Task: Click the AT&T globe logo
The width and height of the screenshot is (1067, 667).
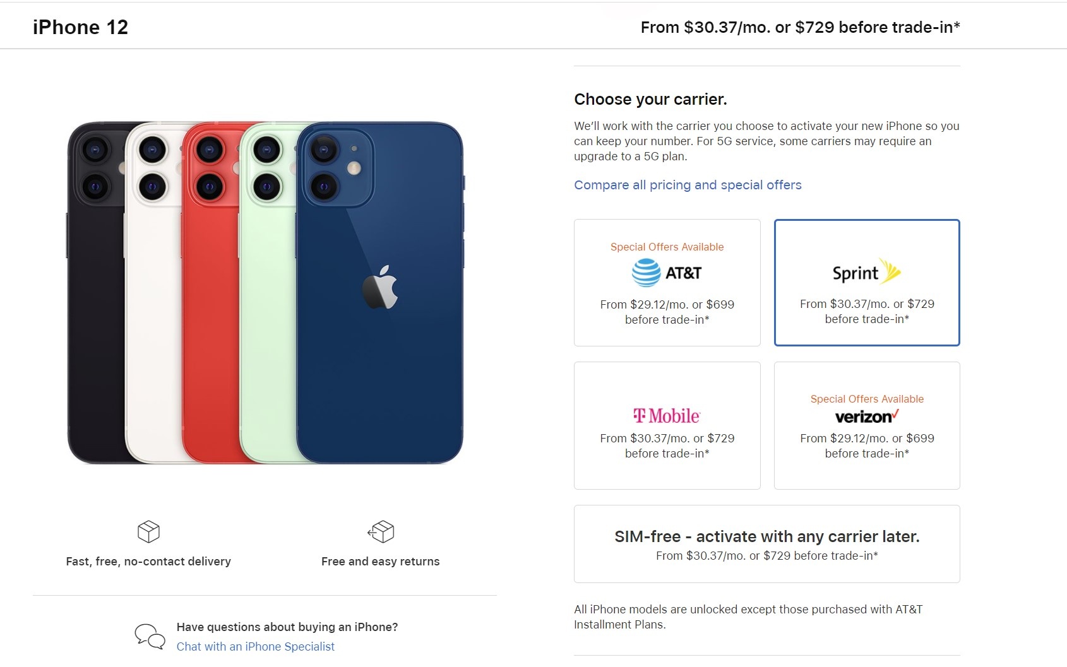Action: coord(645,273)
